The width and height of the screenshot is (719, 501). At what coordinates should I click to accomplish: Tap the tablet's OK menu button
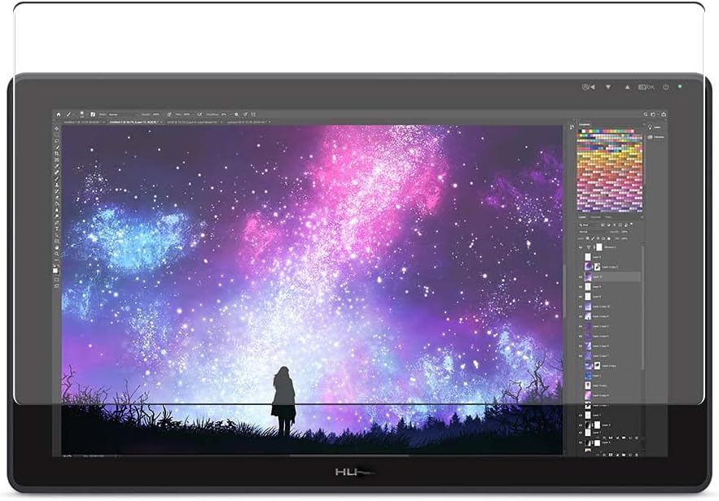tap(646, 87)
